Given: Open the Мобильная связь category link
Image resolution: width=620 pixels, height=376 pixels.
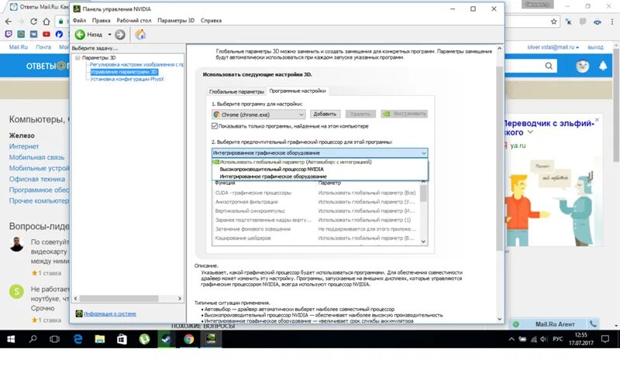Looking at the screenshot, I should coord(36,157).
